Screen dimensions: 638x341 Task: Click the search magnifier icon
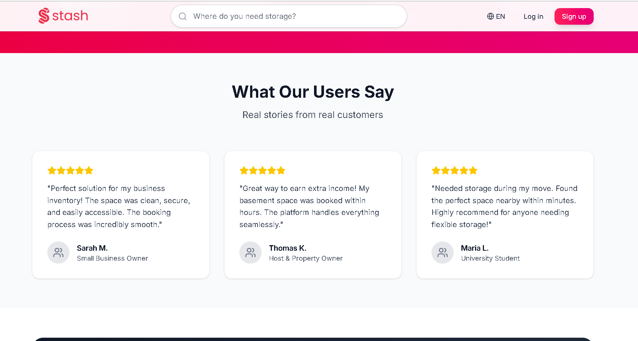pyautogui.click(x=182, y=16)
